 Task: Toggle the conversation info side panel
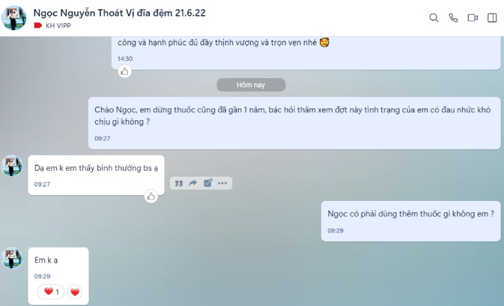pos(492,18)
